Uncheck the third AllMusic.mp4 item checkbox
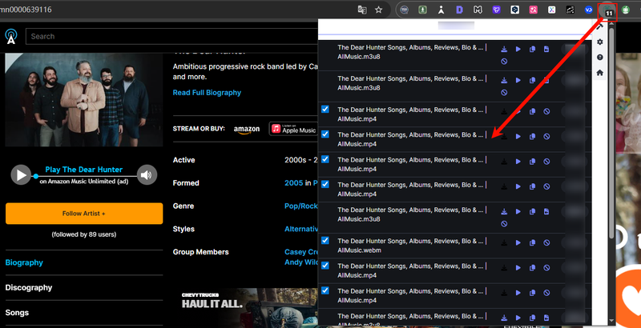 [x=325, y=159]
